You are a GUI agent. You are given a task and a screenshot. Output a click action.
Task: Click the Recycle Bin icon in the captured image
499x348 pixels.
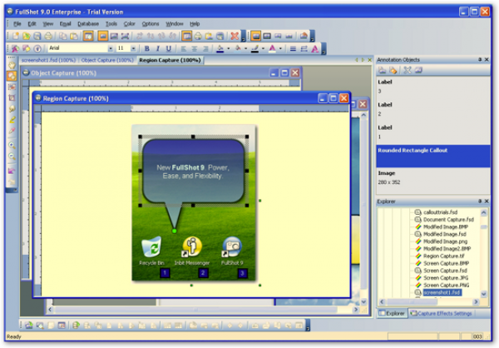pos(151,246)
